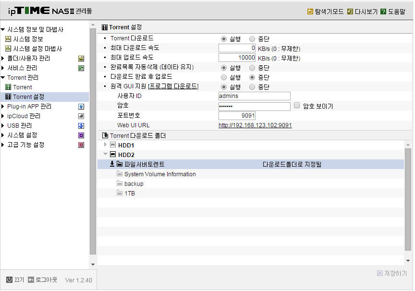Click the 1TB folder icon
415x291 pixels.
[x=120, y=193]
